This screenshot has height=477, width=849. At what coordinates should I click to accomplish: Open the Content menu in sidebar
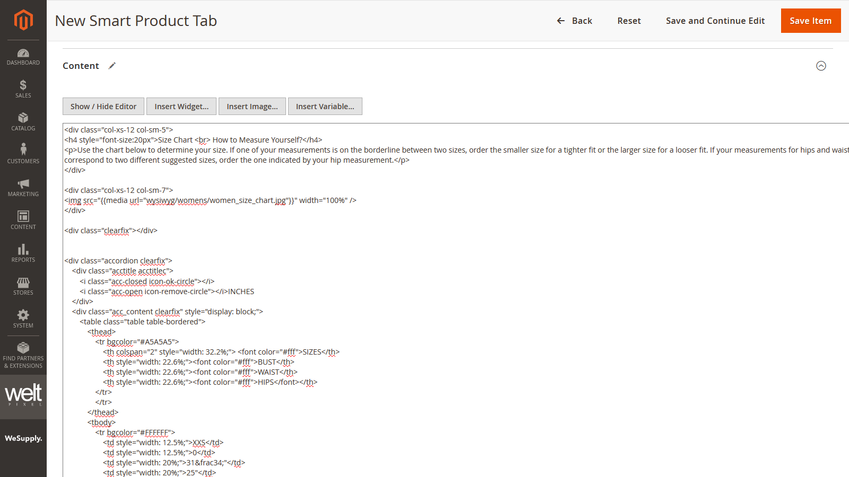23,221
